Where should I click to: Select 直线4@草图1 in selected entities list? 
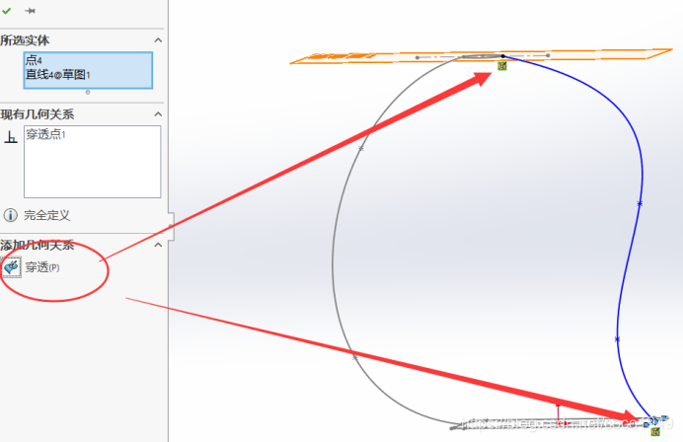[x=57, y=74]
